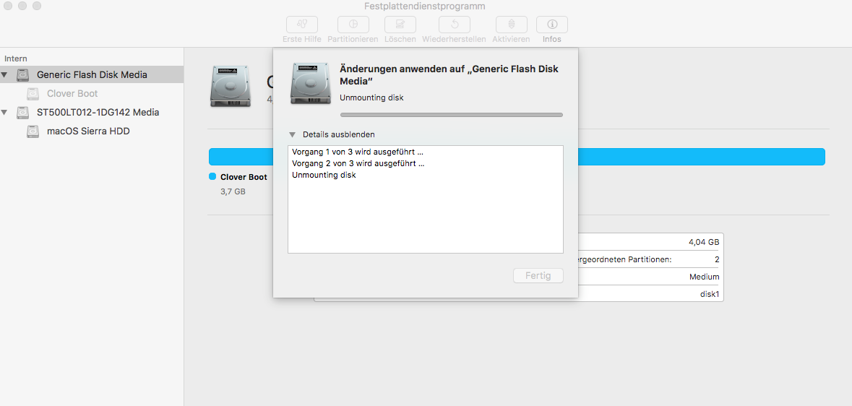Click the Details ausblenden label
852x406 pixels.
[338, 134]
